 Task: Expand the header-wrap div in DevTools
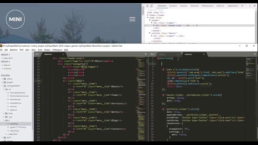(x=154, y=25)
